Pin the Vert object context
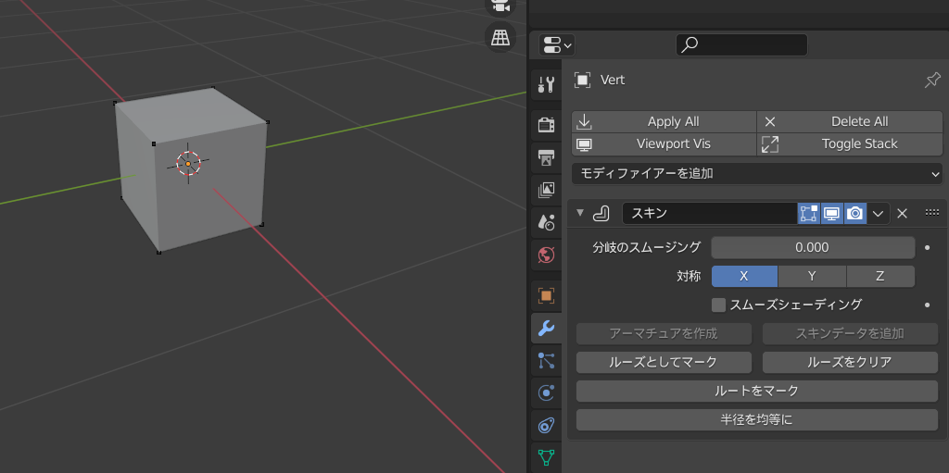Viewport: 949px width, 473px height. (932, 80)
